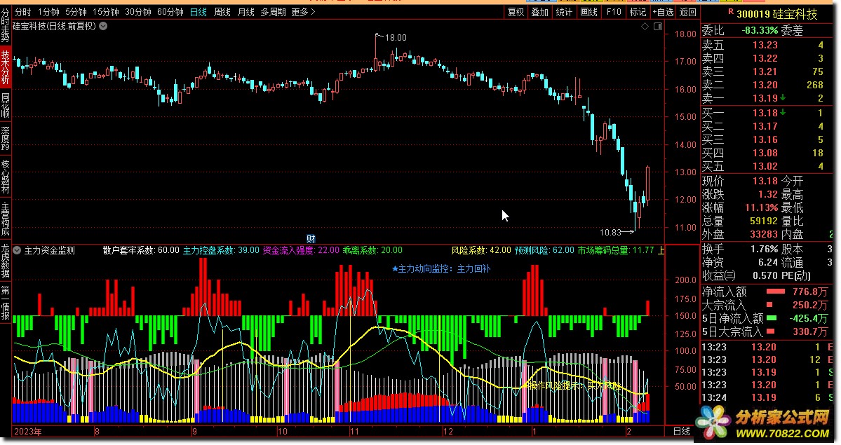The image size is (841, 445).
Task: Click the 乖离系数: 20.00 value
Action: pos(372,250)
